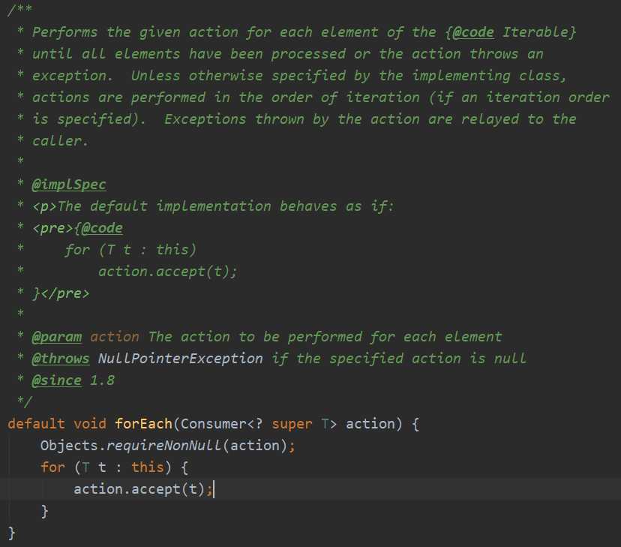The height and width of the screenshot is (547, 621).
Task: Click the void return type keyword
Action: pos(90,424)
